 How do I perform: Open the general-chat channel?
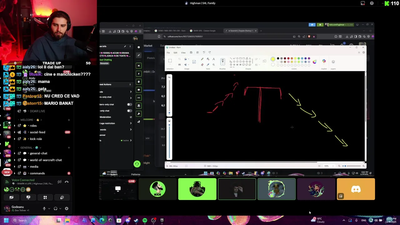pos(38,153)
